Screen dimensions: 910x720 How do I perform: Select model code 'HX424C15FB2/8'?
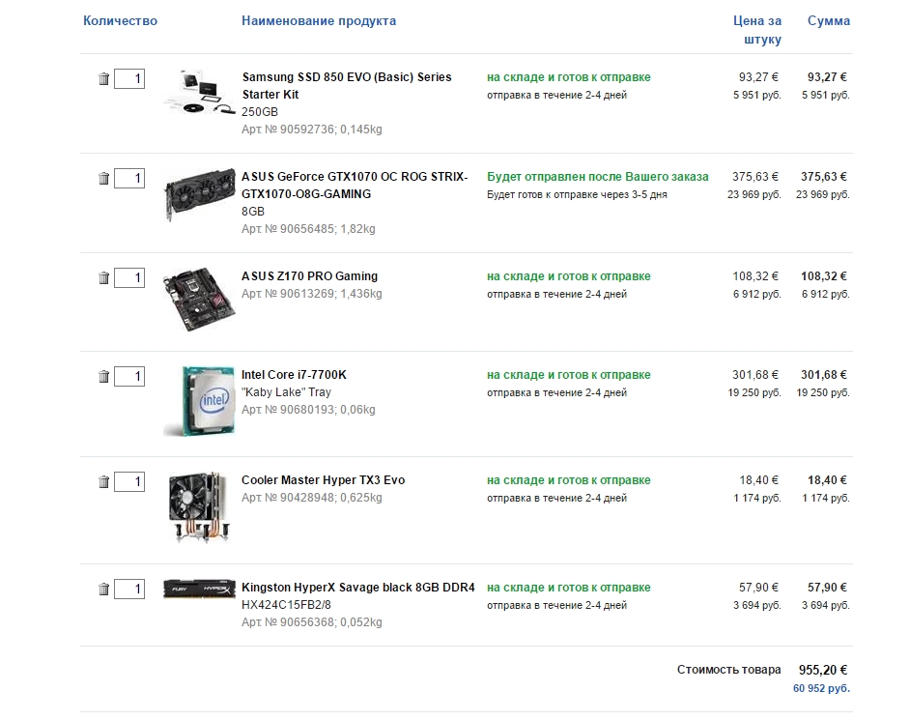pos(286,605)
